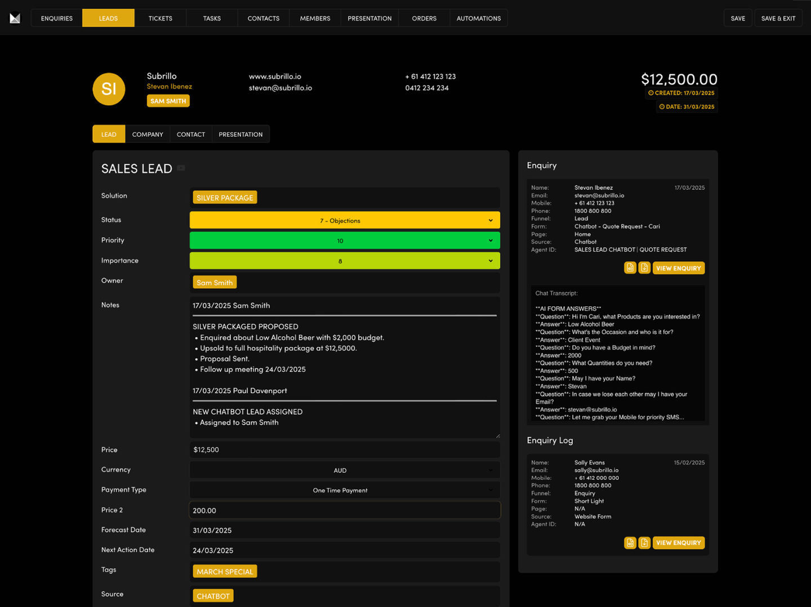Click the SI avatar circle for Subrillo

click(109, 89)
